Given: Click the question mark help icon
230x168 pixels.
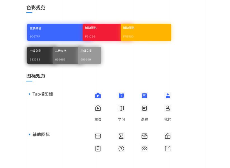Looking at the screenshot, I should coord(121,148).
